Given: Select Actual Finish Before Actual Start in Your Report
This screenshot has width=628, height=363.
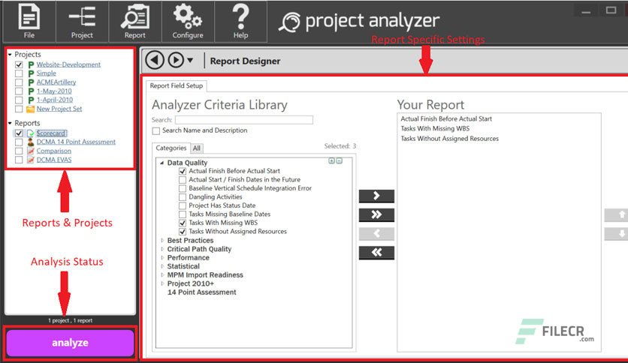Looking at the screenshot, I should 446,118.
